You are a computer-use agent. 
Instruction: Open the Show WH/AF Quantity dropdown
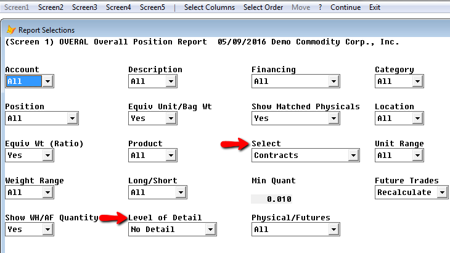47,230
